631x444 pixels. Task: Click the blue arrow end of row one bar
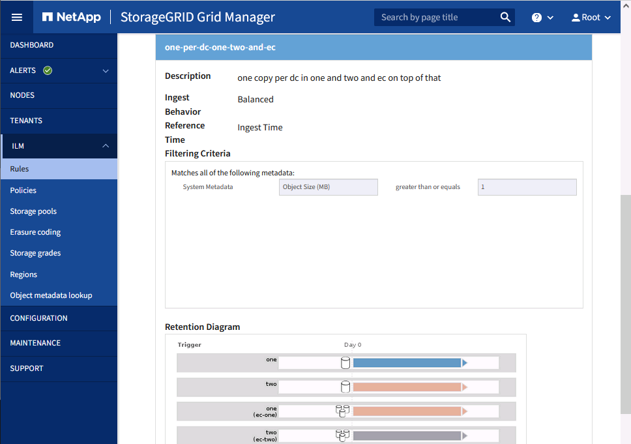(x=464, y=363)
